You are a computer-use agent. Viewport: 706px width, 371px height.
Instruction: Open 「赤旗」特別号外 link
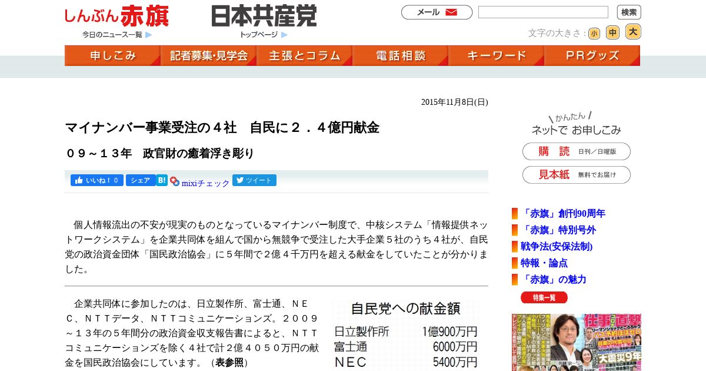[x=559, y=230]
